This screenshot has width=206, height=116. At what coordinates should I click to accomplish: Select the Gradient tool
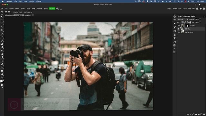point(2,51)
